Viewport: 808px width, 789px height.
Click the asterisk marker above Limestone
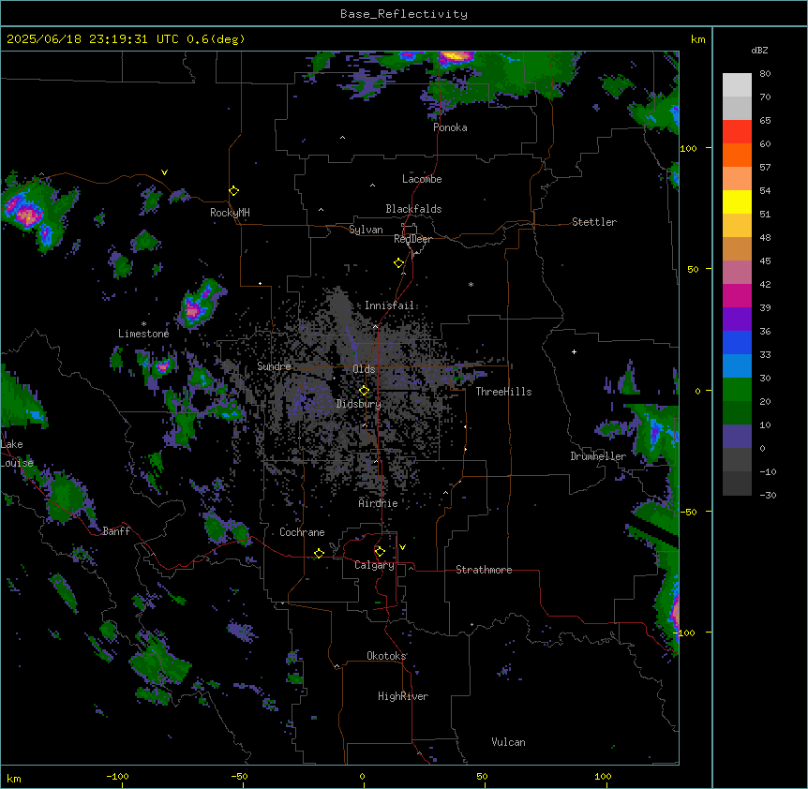pos(143,324)
